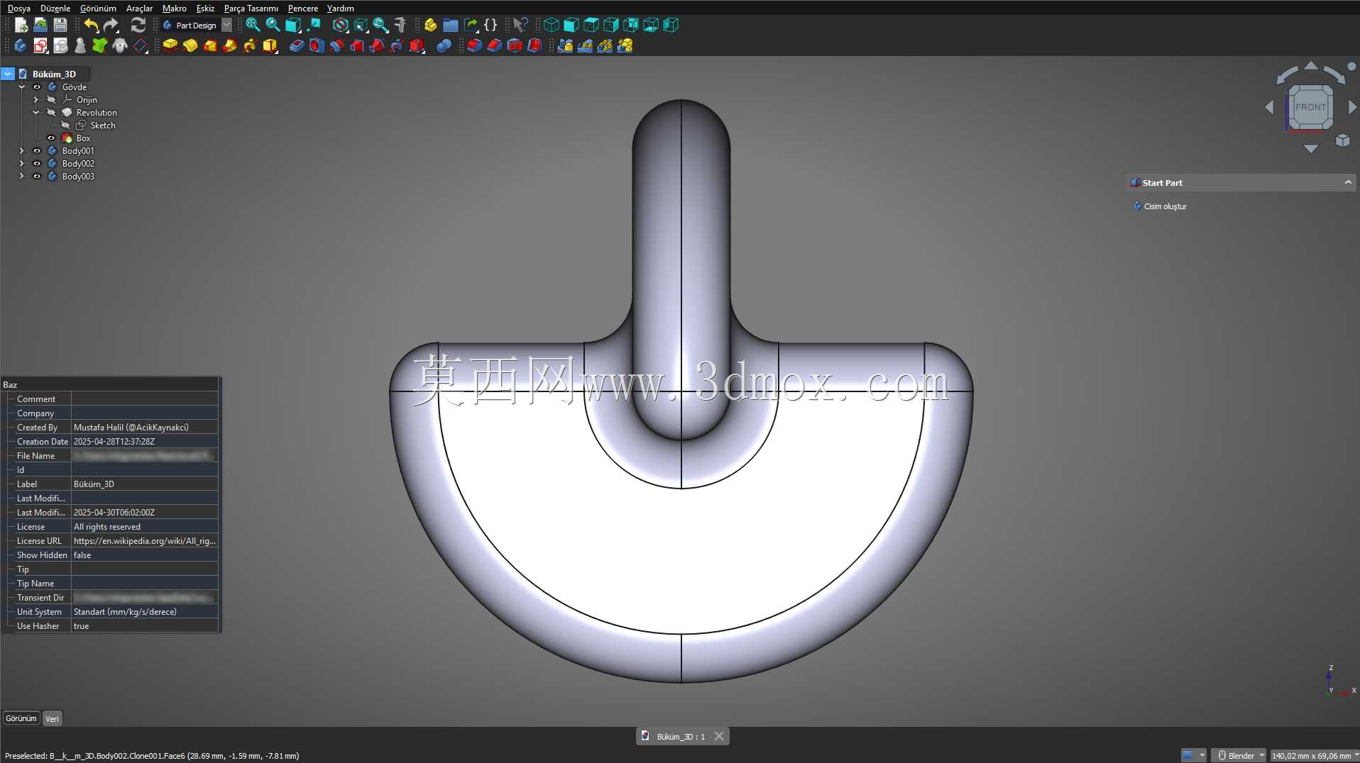This screenshot has width=1360, height=763.
Task: Toggle visibility of Box
Action: coord(51,138)
